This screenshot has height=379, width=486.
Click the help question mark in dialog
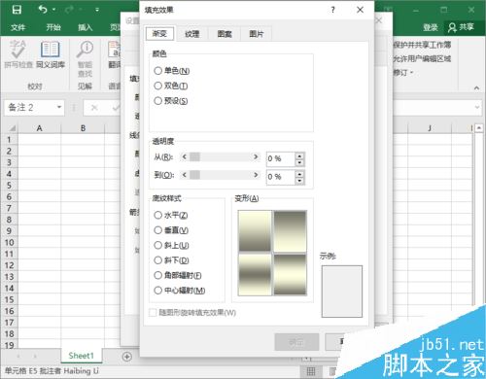pos(332,10)
